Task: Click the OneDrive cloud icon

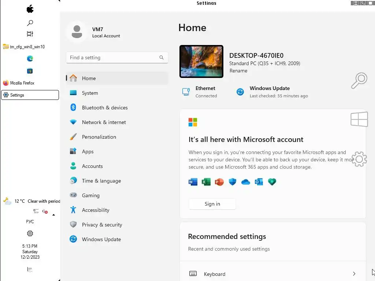Action: tap(246, 182)
